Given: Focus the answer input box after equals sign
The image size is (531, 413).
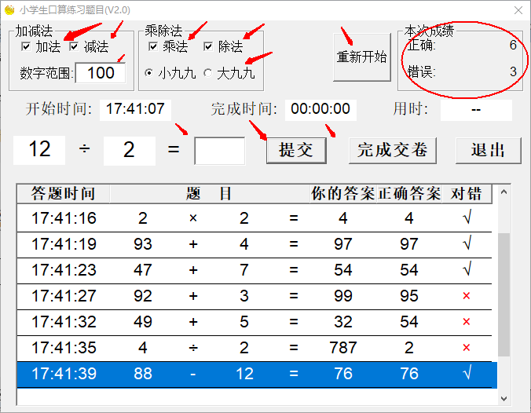Looking at the screenshot, I should point(220,151).
